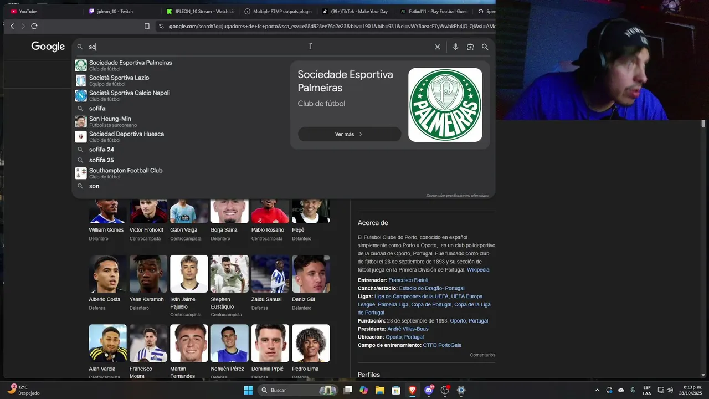Submit search with the magnifying glass icon
This screenshot has height=399, width=709.
[x=485, y=47]
